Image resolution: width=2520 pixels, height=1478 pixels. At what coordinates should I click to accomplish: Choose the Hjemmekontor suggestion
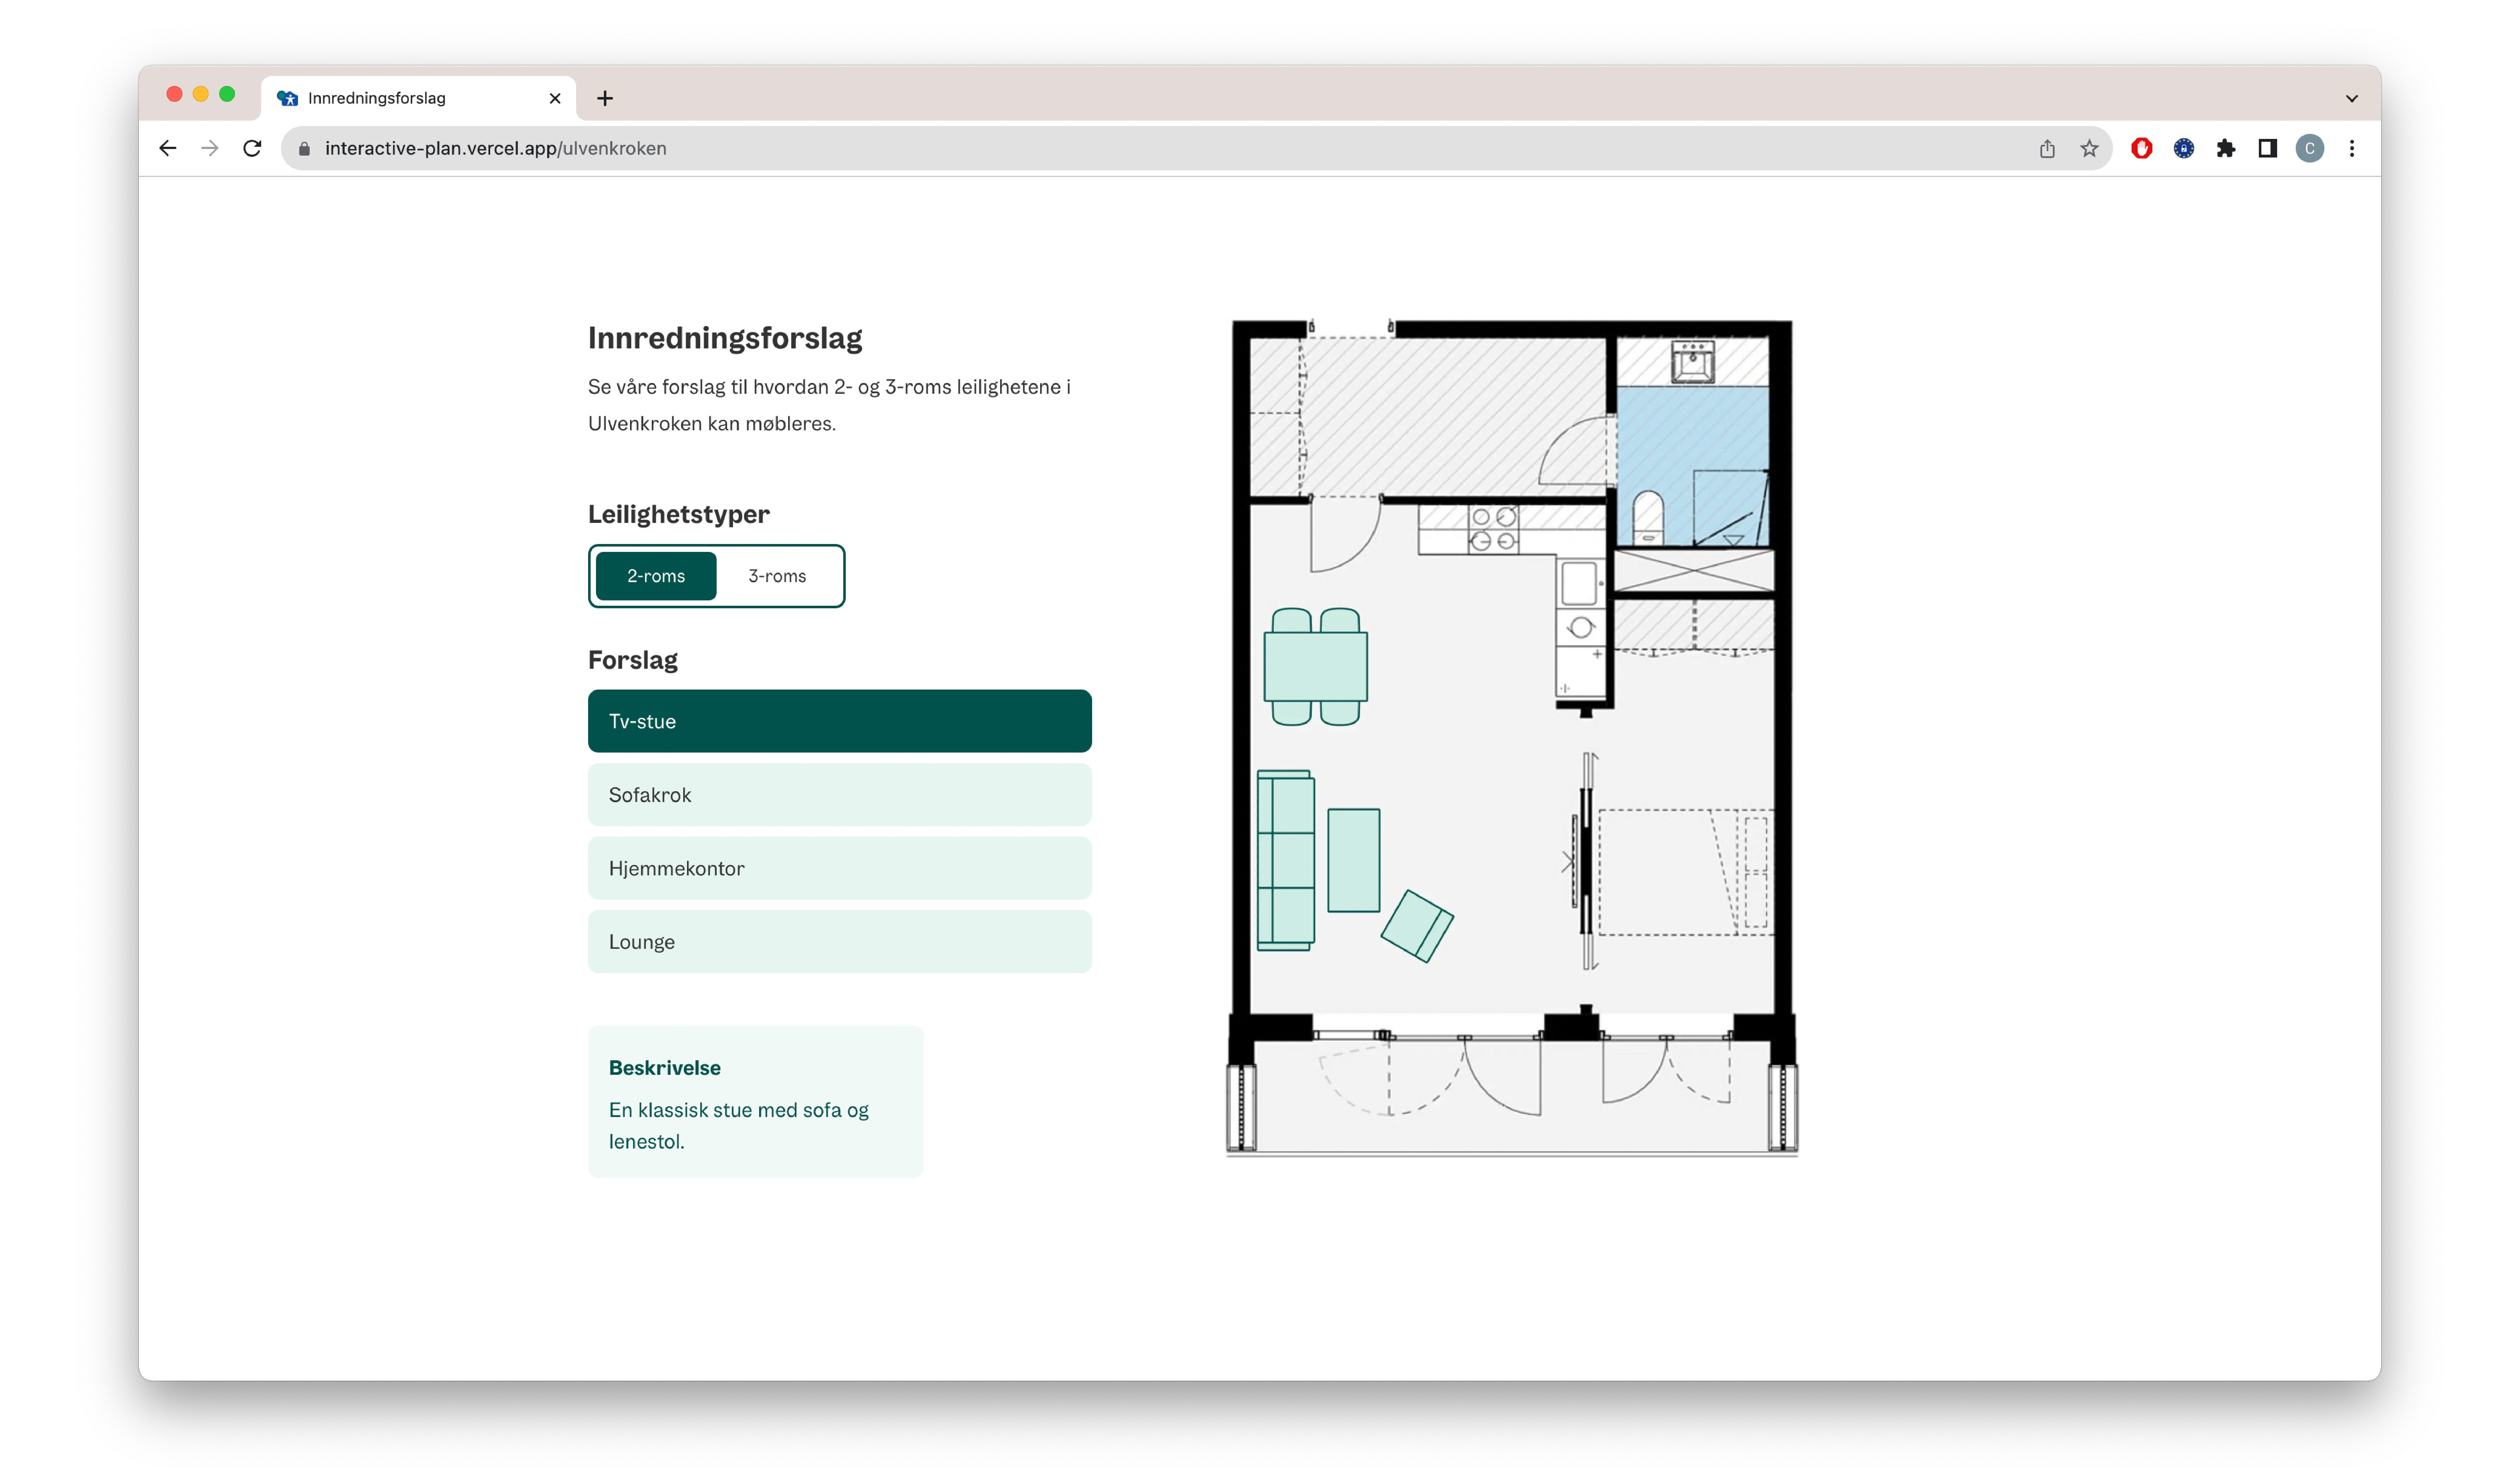840,868
